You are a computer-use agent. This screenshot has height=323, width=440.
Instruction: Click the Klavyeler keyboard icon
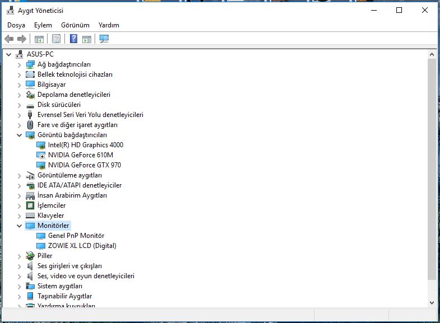(x=30, y=216)
